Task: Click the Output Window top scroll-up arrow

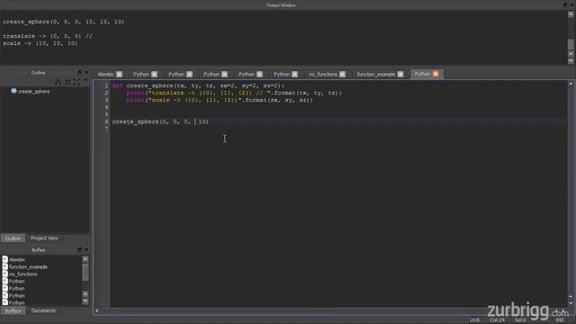Action: [x=571, y=14]
